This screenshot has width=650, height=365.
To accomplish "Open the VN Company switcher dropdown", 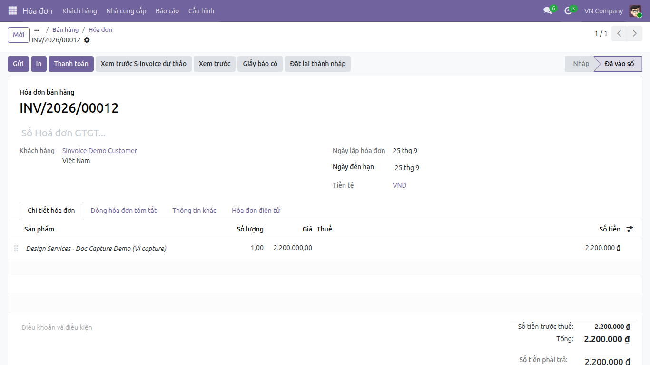I will pyautogui.click(x=603, y=10).
